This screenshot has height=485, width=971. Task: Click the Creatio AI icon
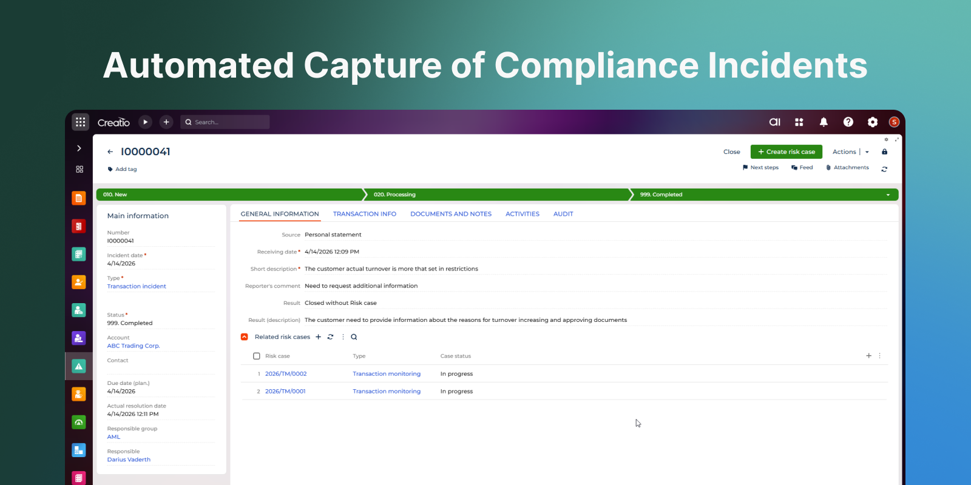(775, 122)
